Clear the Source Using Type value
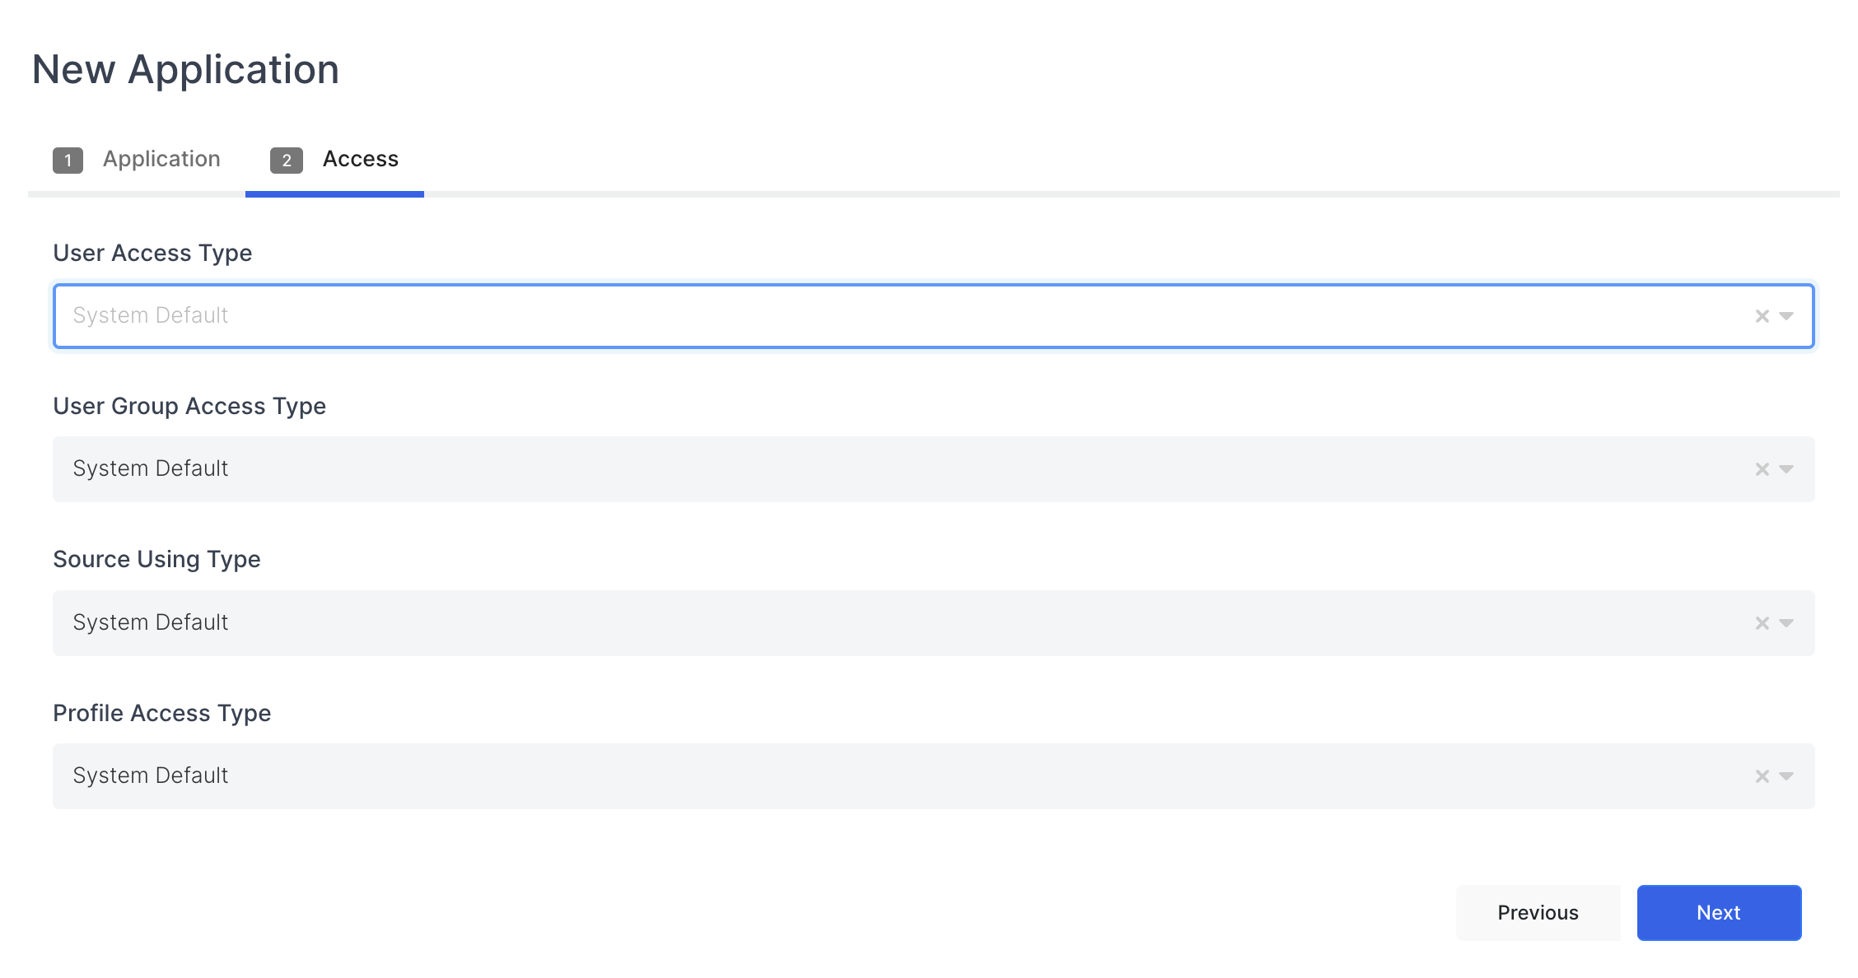1858x978 pixels. tap(1762, 623)
